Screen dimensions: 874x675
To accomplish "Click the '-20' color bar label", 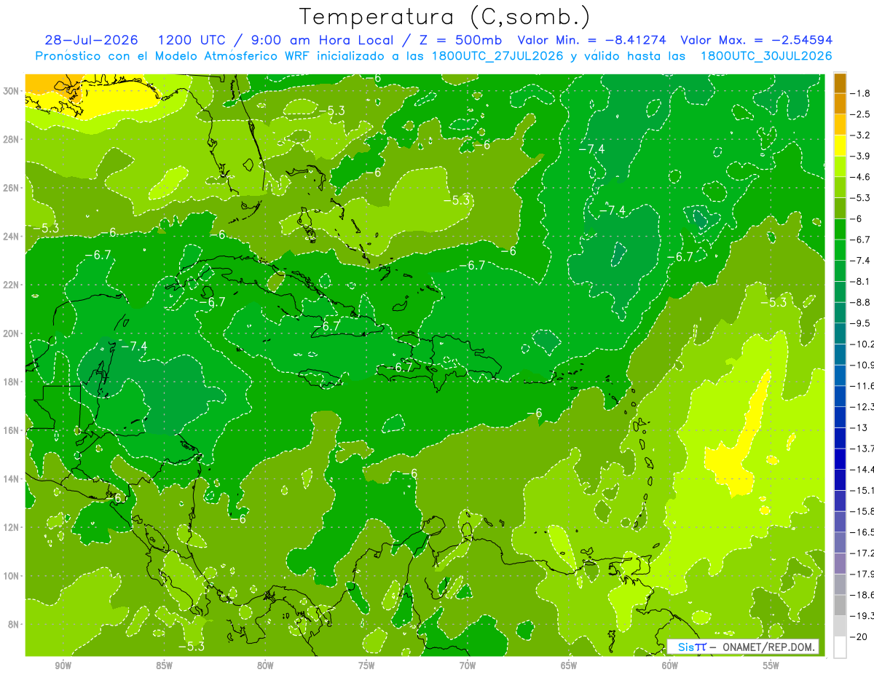I will (x=859, y=637).
